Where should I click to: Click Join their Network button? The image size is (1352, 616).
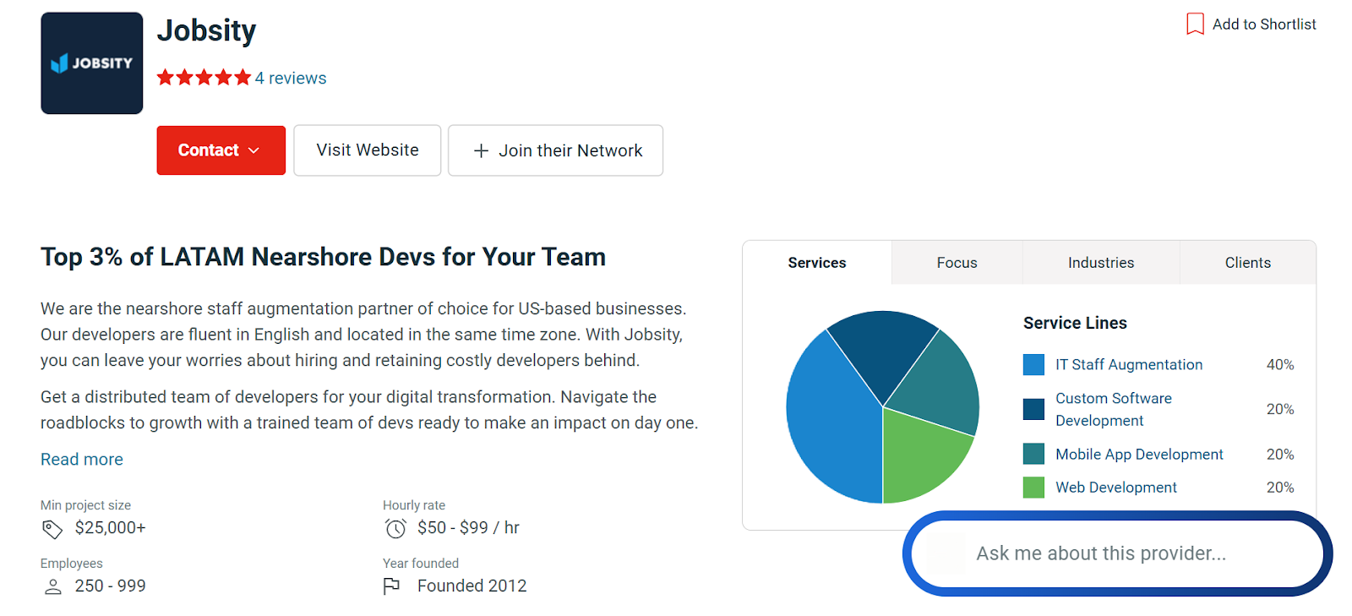tap(555, 150)
